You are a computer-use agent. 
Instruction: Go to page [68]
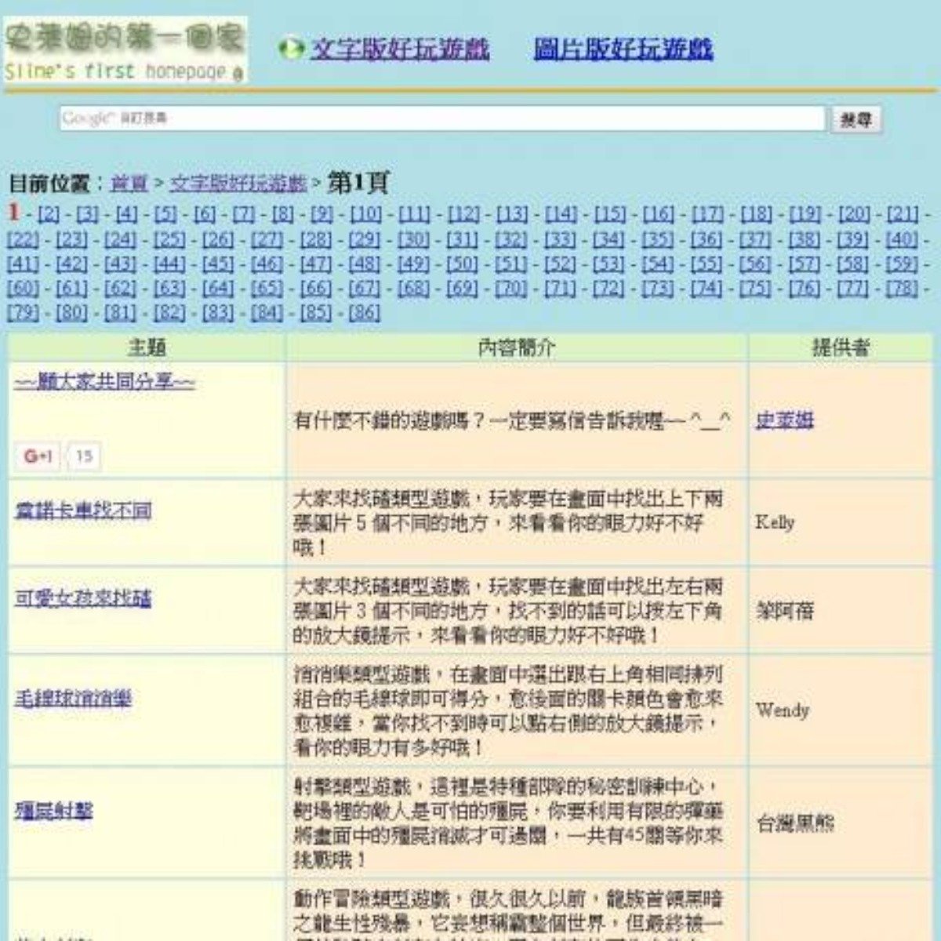(413, 289)
